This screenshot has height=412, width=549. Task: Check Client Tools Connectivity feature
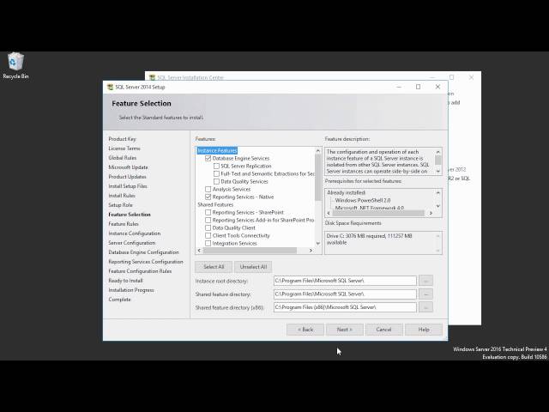[208, 235]
